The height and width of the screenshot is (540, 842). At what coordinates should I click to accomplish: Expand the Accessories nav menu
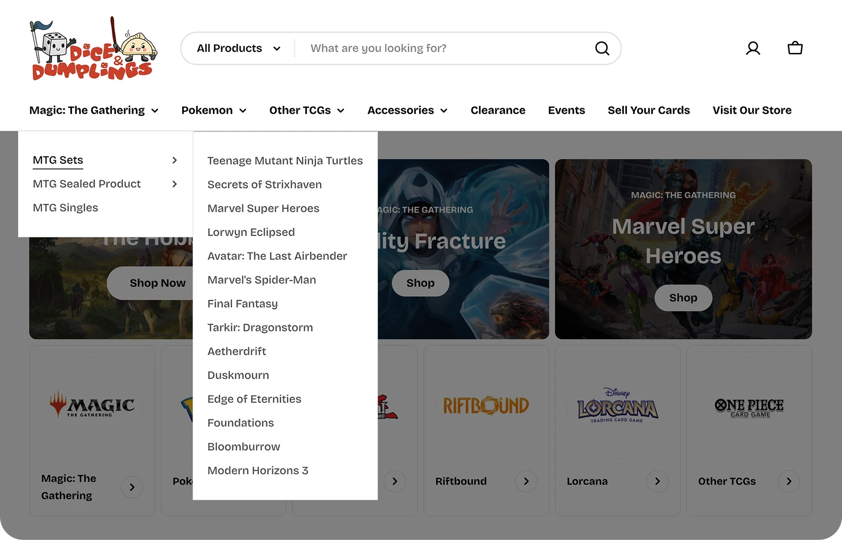click(x=408, y=110)
